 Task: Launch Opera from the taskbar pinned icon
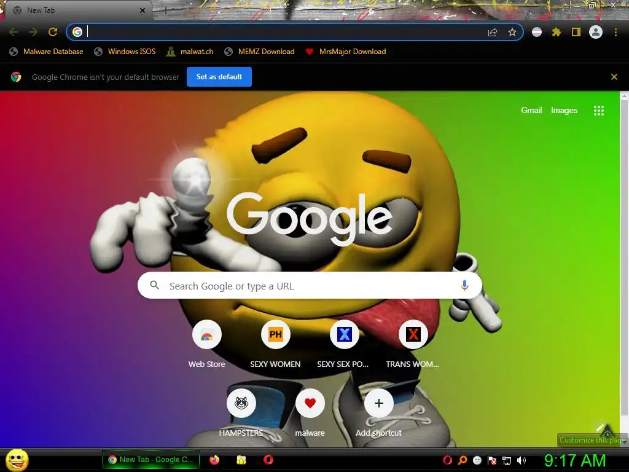268,460
